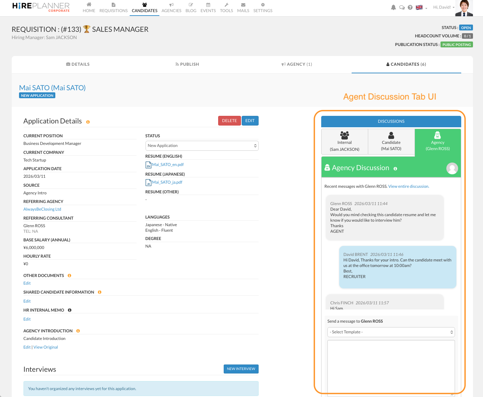
Task: Click the Agency Discussion info icon
Action: click(x=395, y=169)
